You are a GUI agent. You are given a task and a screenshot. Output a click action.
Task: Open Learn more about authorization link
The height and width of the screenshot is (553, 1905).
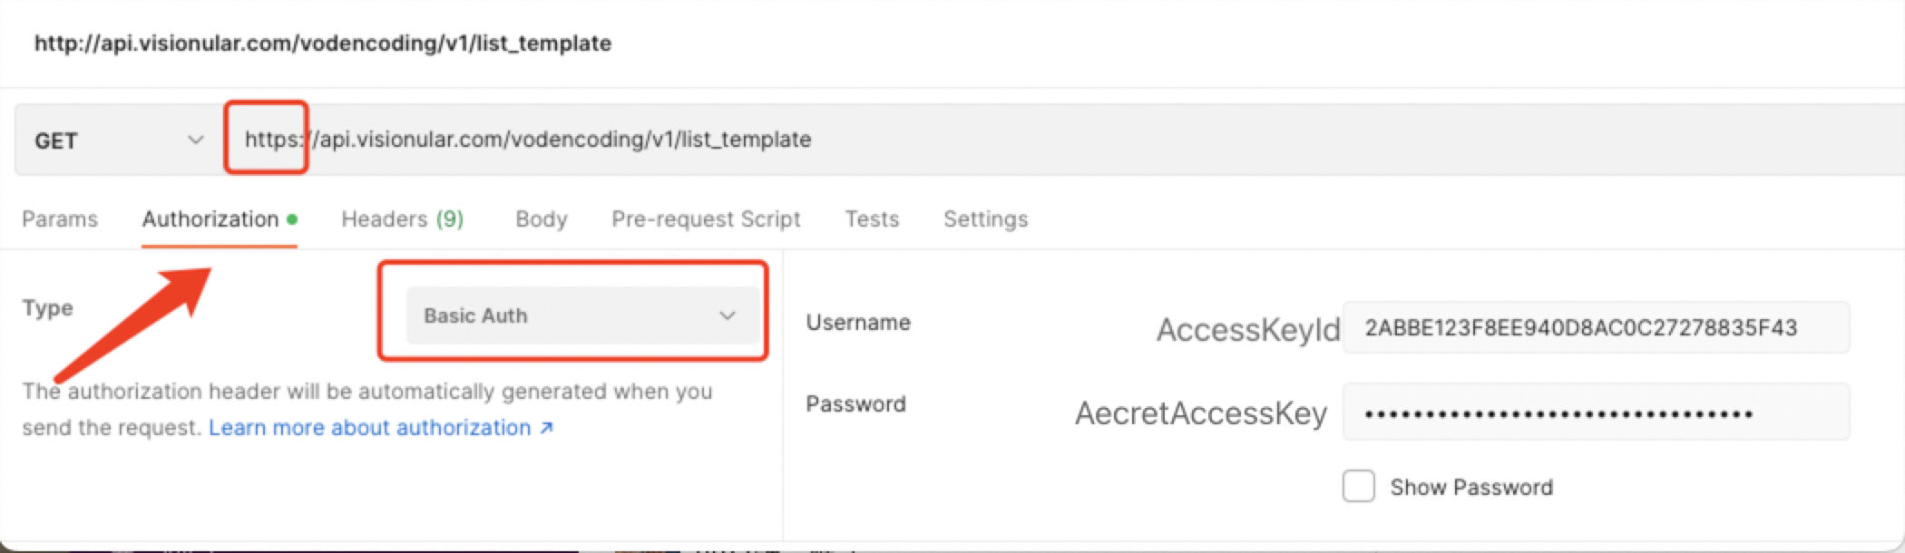[x=369, y=428]
